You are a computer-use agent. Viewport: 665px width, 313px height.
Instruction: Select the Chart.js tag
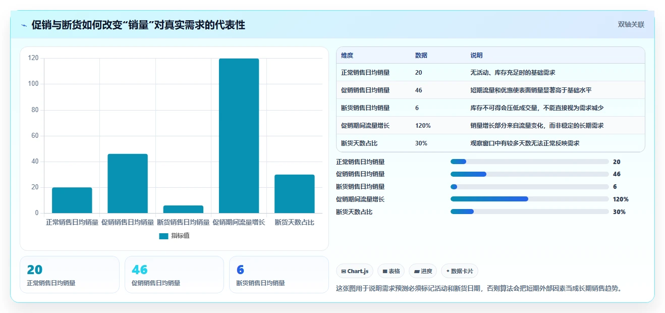[355, 271]
